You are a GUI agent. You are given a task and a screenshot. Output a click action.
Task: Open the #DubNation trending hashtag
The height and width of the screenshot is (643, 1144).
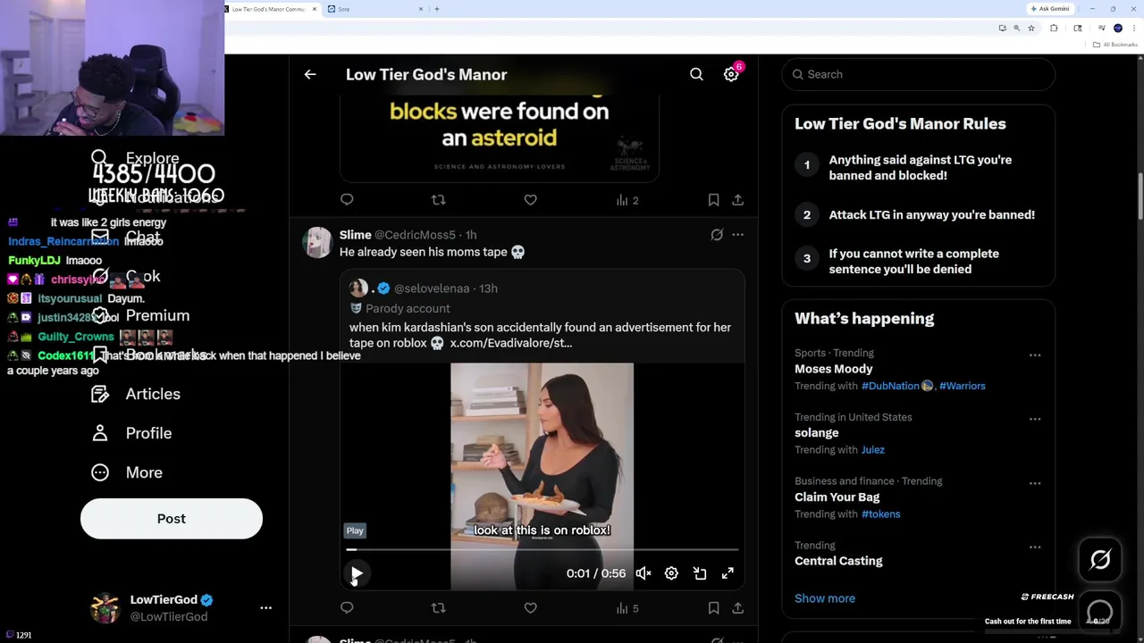890,386
